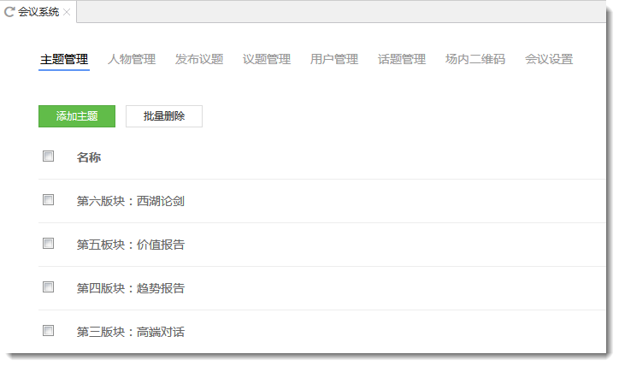The image size is (619, 366).
Task: Select the 议题管理 tab
Action: pos(267,59)
